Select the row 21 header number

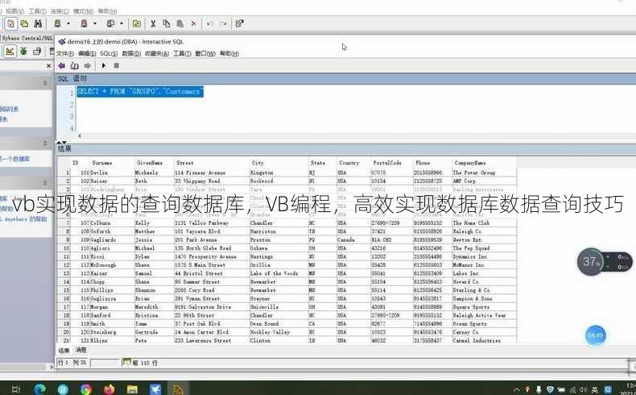click(x=66, y=341)
